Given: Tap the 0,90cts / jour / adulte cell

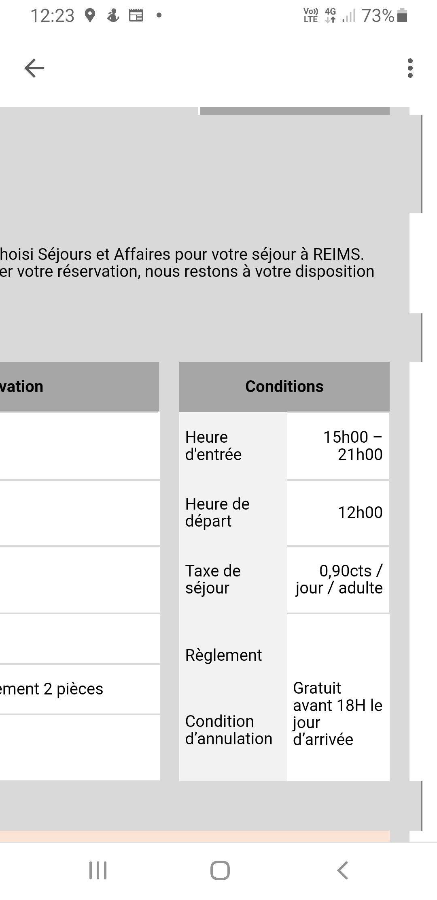Looking at the screenshot, I should tap(339, 579).
